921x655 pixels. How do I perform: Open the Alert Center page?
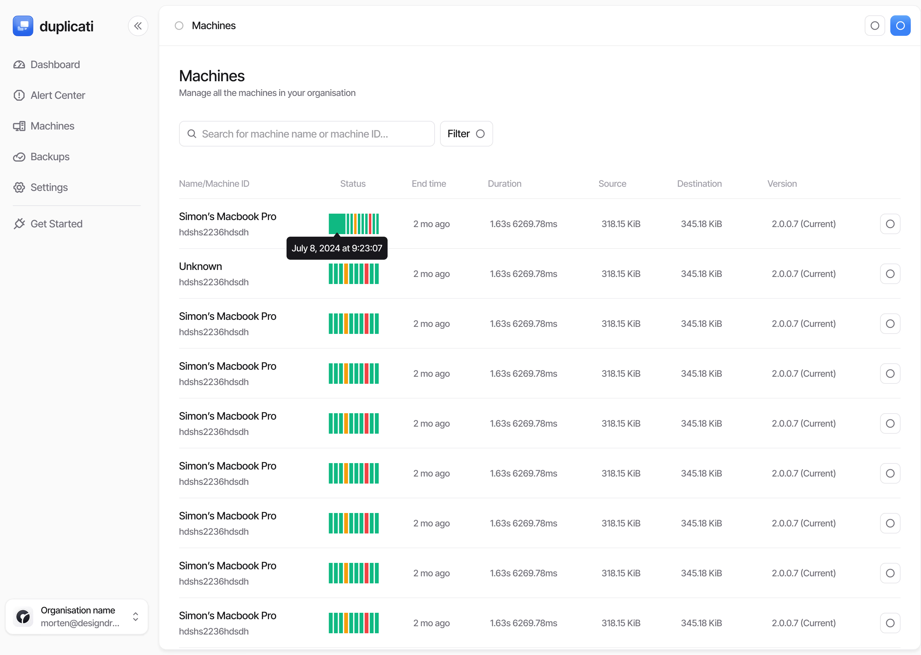click(x=58, y=95)
